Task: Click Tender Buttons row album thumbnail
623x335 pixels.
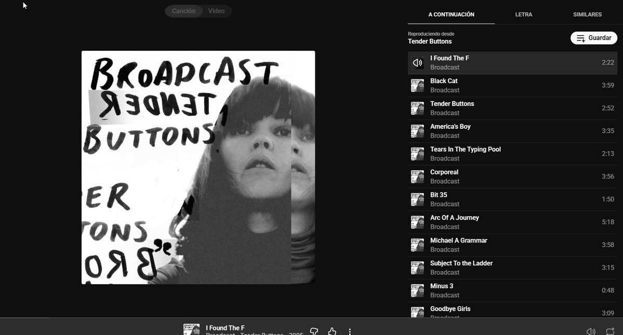Action: tap(417, 109)
